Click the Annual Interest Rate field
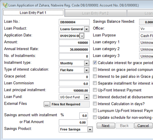The image size is (153, 140). [74, 50]
